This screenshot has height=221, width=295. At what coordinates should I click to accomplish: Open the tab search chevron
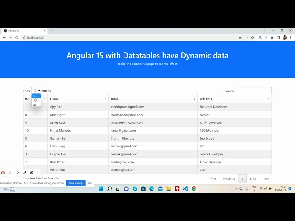(x=264, y=30)
